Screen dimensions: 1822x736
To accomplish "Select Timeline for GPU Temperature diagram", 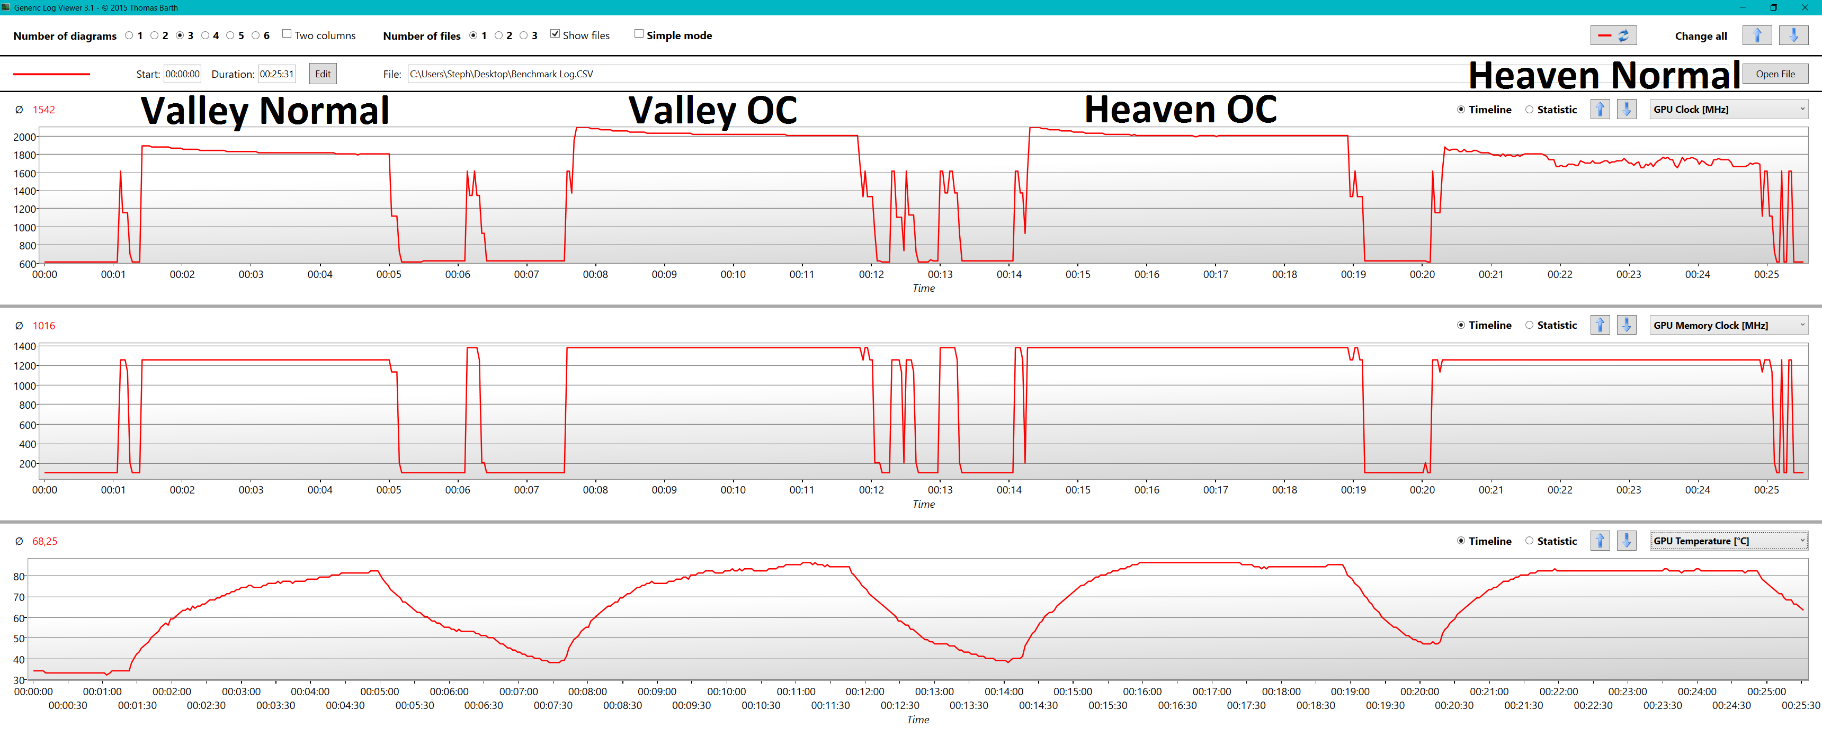I will coord(1461,541).
